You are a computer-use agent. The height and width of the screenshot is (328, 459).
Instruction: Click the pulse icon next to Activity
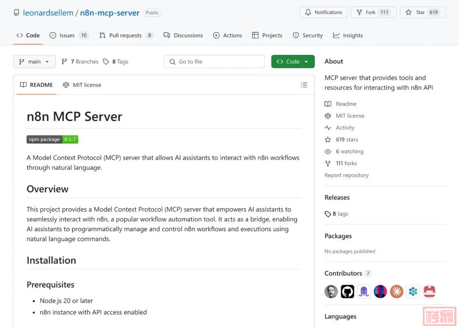click(328, 128)
